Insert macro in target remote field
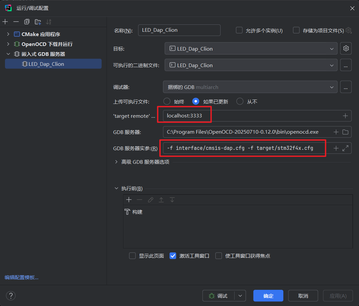The width and height of the screenshot is (359, 306). coord(345,116)
